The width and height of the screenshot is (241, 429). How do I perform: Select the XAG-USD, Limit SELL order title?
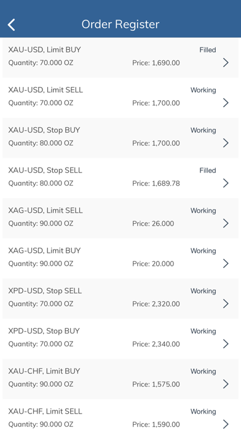click(x=45, y=210)
